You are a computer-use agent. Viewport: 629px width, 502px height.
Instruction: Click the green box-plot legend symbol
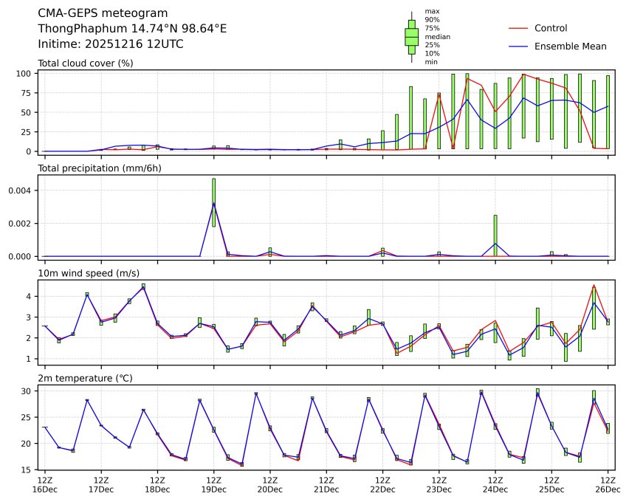pos(411,37)
